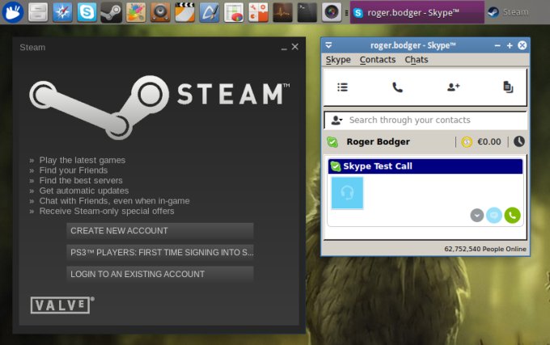Open the phone dial pad icon in Skype
Viewport: 550px width, 345px height.
397,87
